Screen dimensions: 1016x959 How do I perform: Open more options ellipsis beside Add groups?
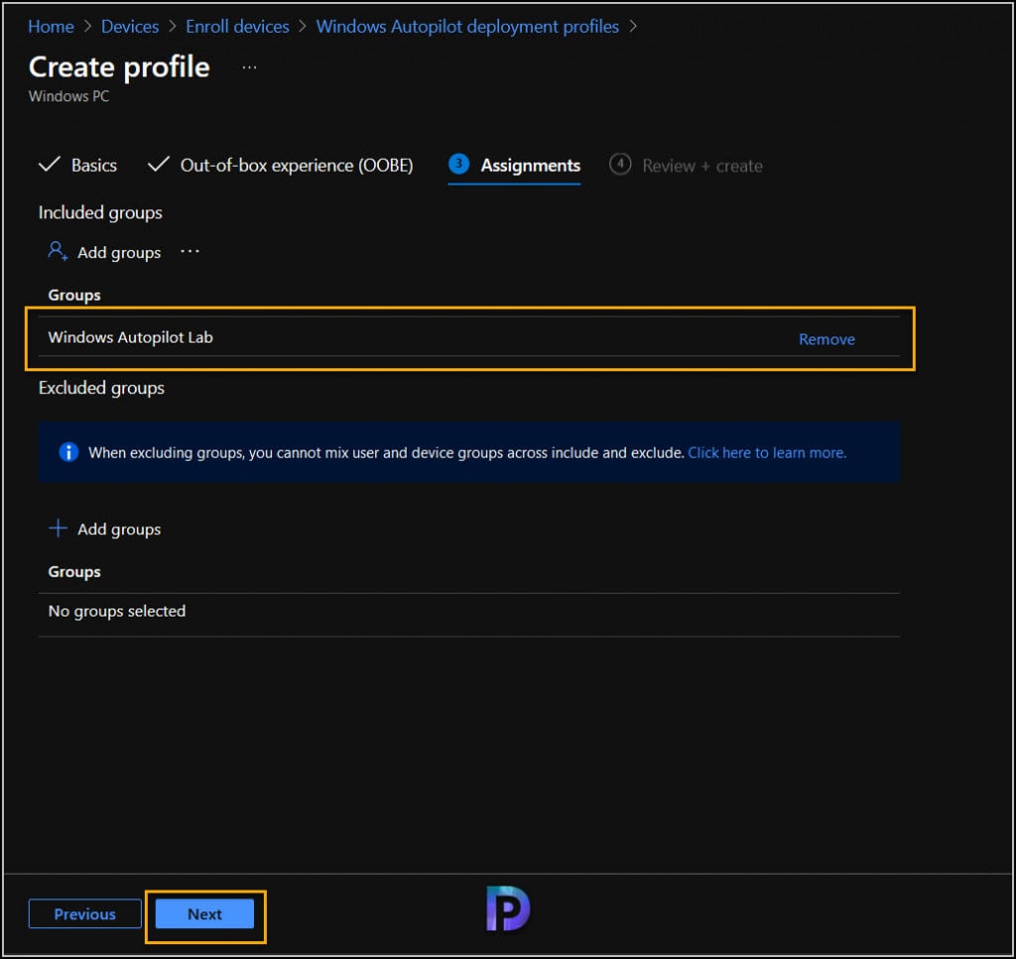pos(190,251)
